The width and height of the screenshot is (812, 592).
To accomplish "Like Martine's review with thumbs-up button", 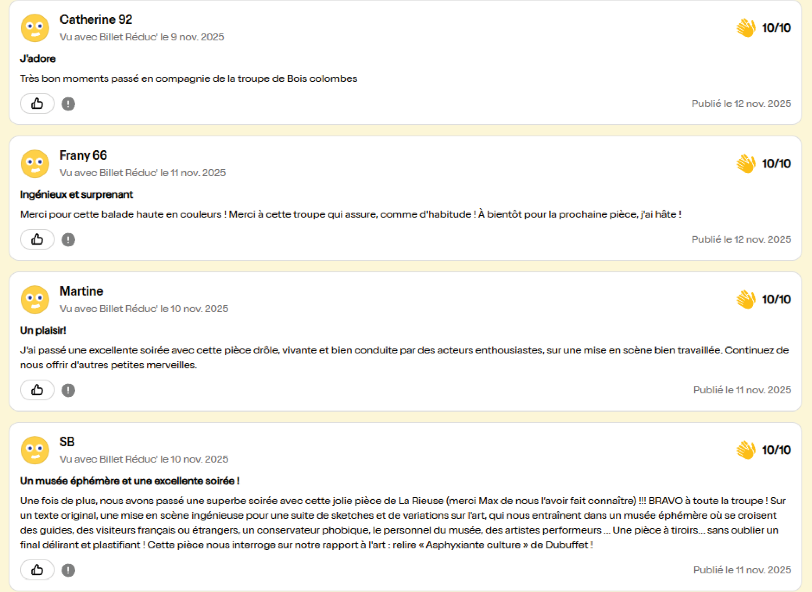I will tap(37, 390).
